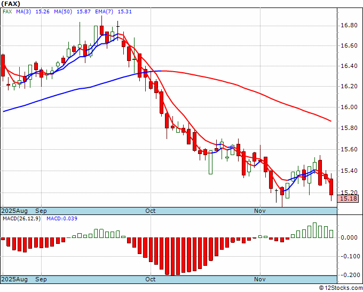Click the MA(3) value 15.26
The height and width of the screenshot is (292, 363).
coord(42,12)
